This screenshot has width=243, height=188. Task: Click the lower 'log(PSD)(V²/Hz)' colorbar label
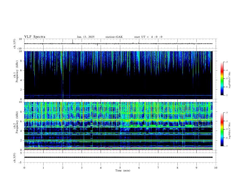230,131
